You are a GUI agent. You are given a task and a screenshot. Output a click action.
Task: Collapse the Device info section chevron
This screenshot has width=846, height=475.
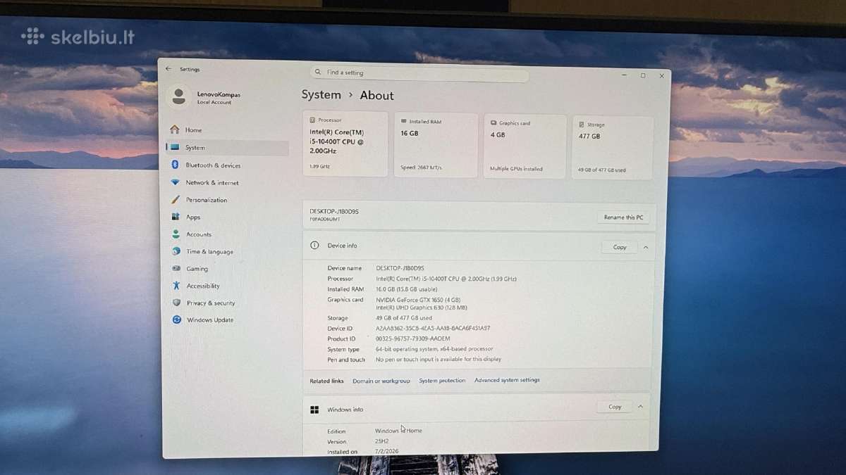646,247
